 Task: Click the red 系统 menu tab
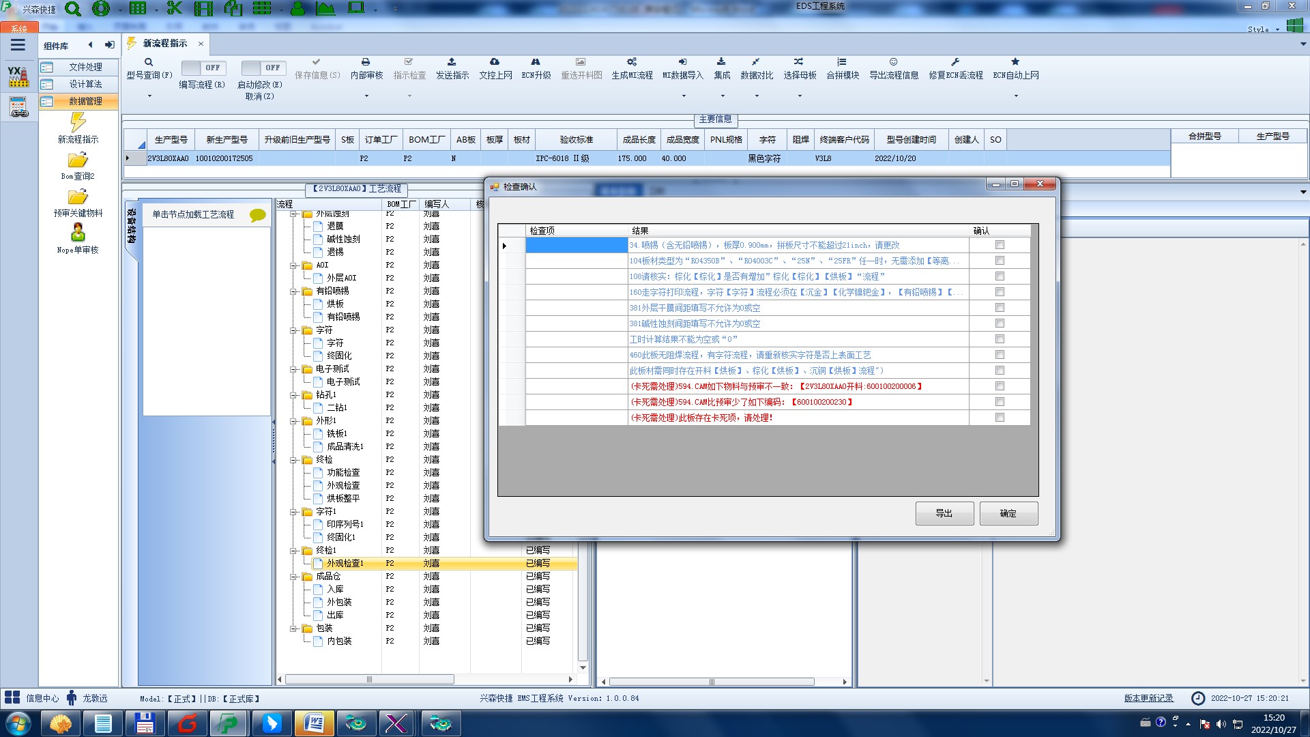[x=19, y=28]
